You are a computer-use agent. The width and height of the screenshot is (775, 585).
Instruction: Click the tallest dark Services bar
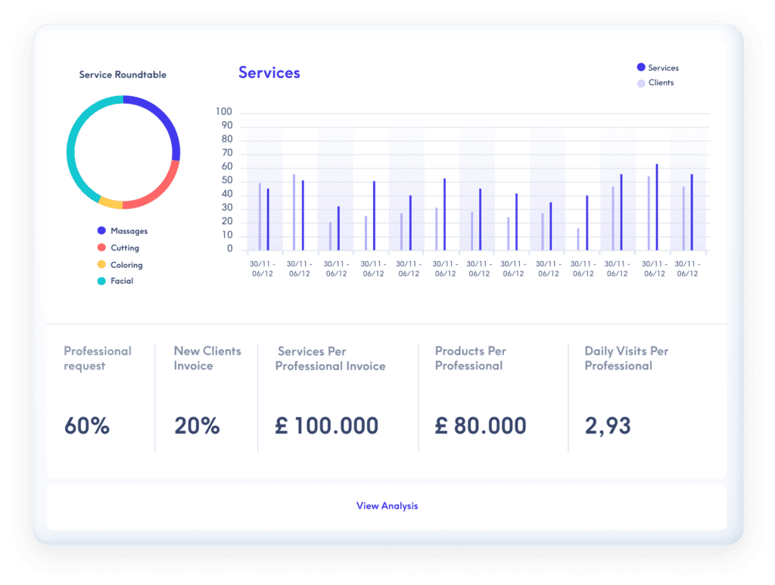656,207
